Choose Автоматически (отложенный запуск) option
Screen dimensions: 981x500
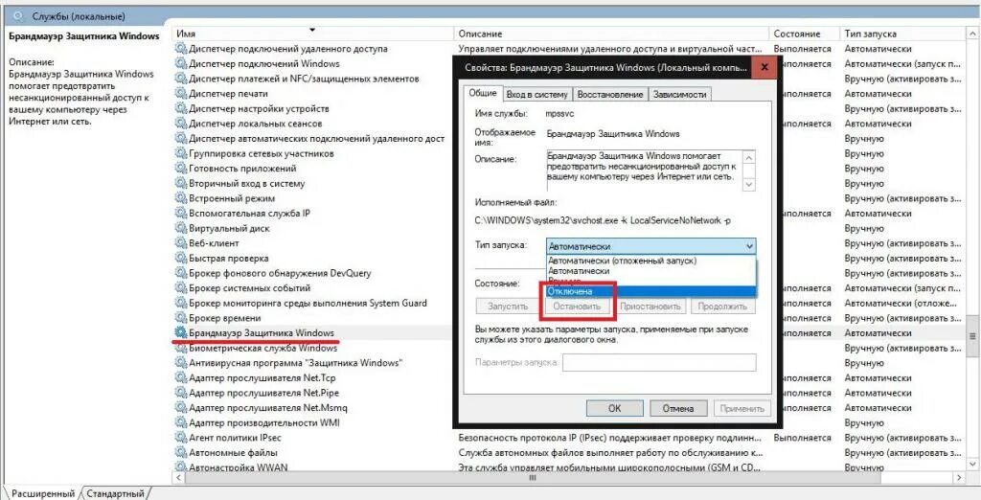pyautogui.click(x=650, y=261)
